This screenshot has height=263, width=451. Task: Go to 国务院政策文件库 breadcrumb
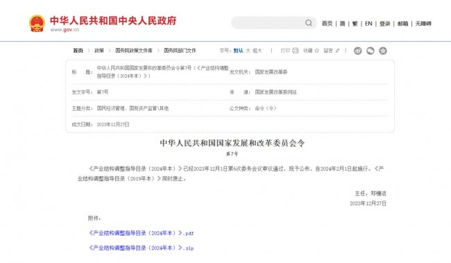(134, 51)
